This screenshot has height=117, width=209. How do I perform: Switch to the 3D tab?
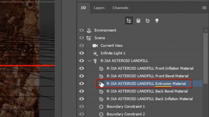click(x=84, y=8)
